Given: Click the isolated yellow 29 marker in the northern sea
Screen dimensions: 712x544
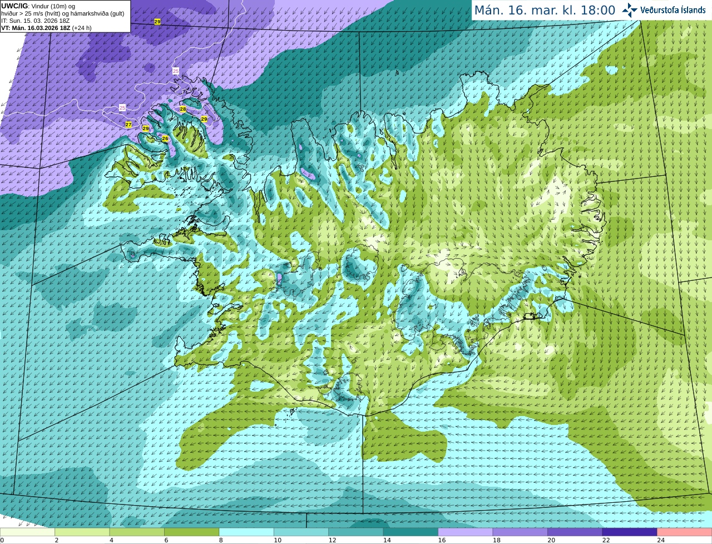Looking at the screenshot, I should tap(157, 21).
